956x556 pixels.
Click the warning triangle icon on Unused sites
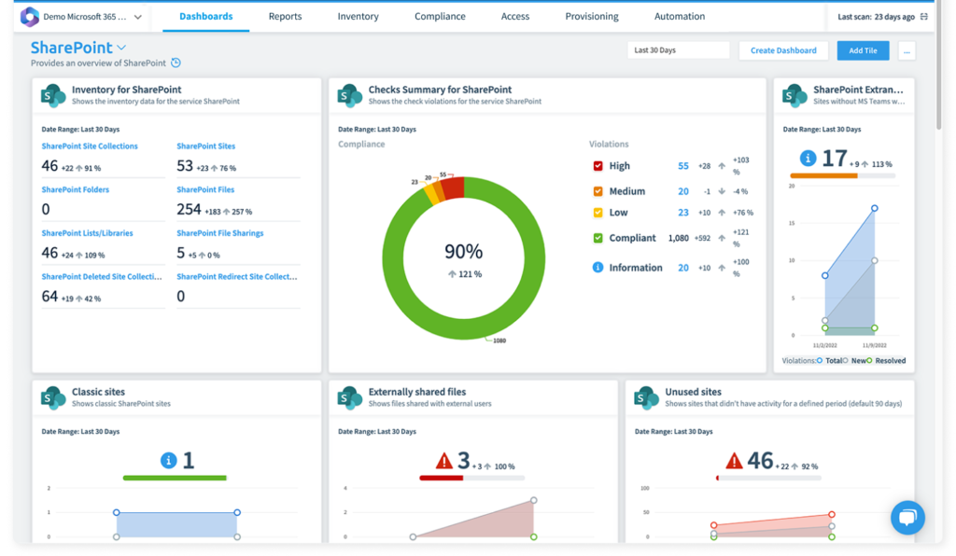click(x=734, y=461)
